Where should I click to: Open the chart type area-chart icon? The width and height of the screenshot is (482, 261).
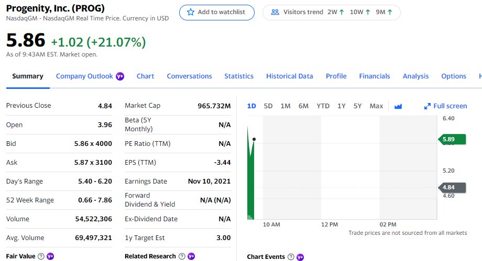[x=398, y=106]
